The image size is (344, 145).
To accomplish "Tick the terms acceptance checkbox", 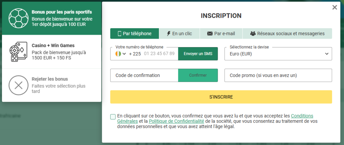I will pos(113,117).
